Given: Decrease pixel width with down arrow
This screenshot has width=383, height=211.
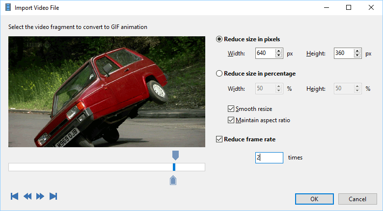Looking at the screenshot, I should [x=279, y=55].
